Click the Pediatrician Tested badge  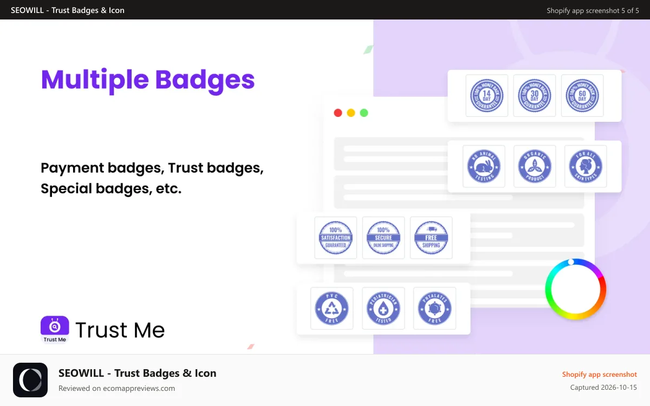click(383, 308)
